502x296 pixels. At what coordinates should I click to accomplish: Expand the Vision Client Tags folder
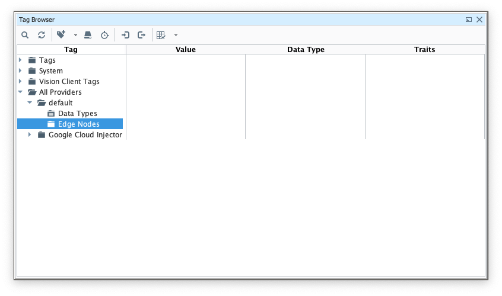(20, 81)
